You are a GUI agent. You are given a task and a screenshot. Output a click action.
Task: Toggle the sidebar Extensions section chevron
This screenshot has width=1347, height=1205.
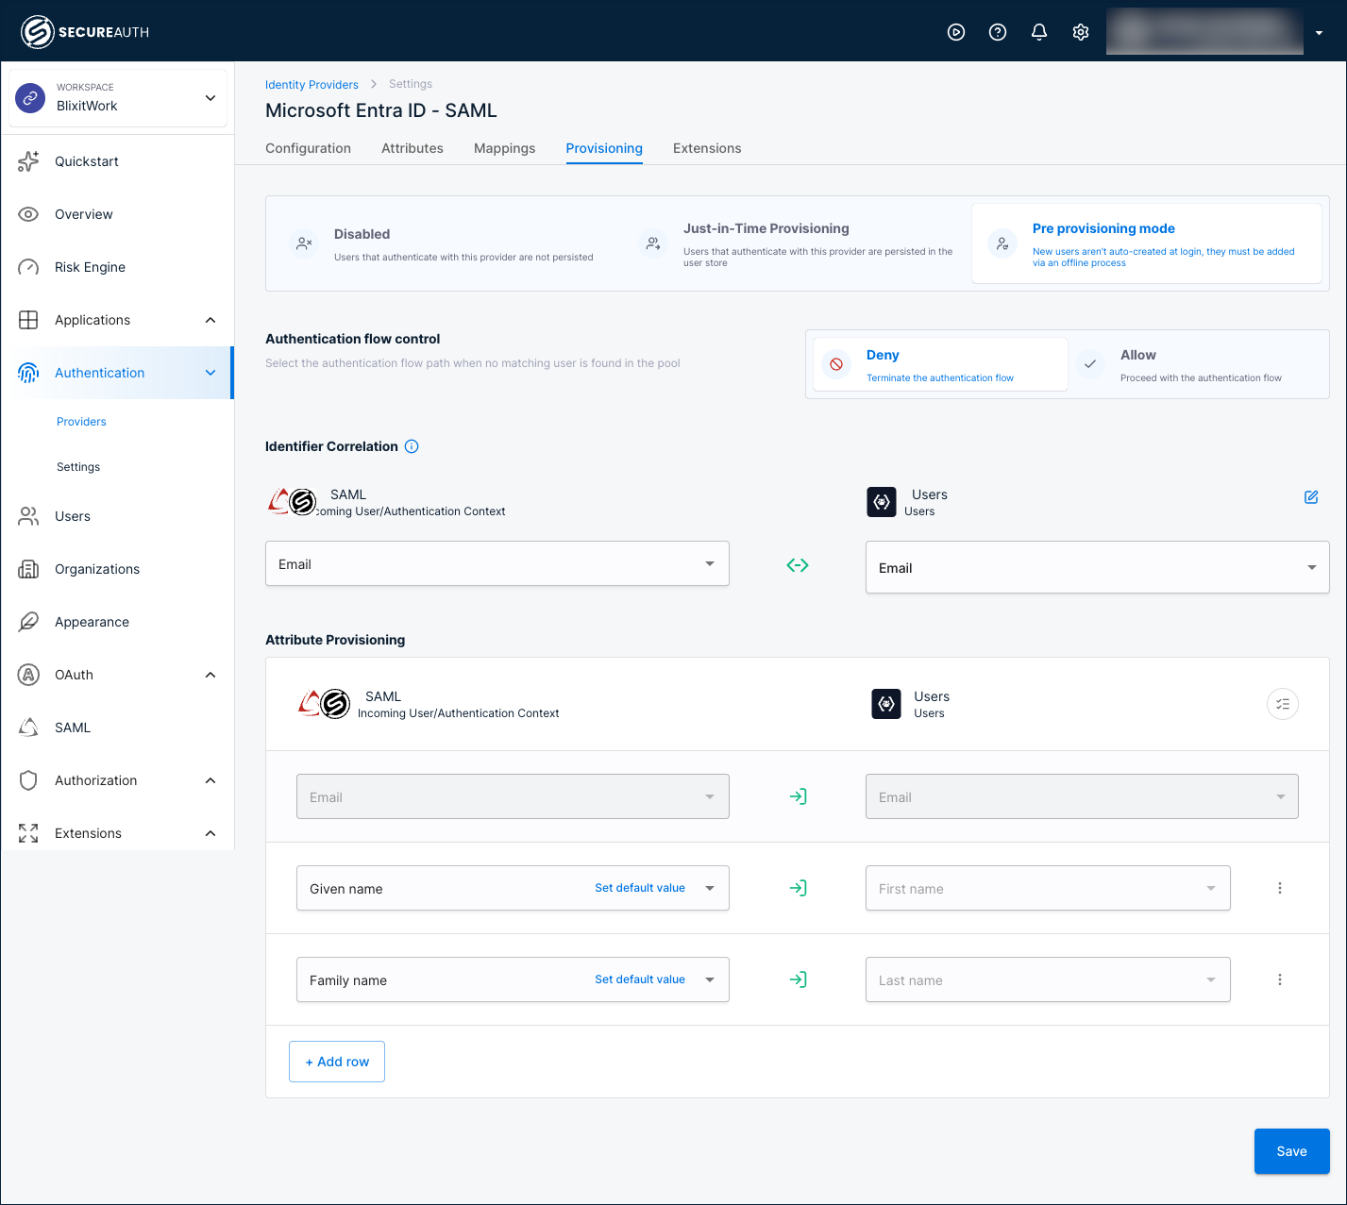210,833
